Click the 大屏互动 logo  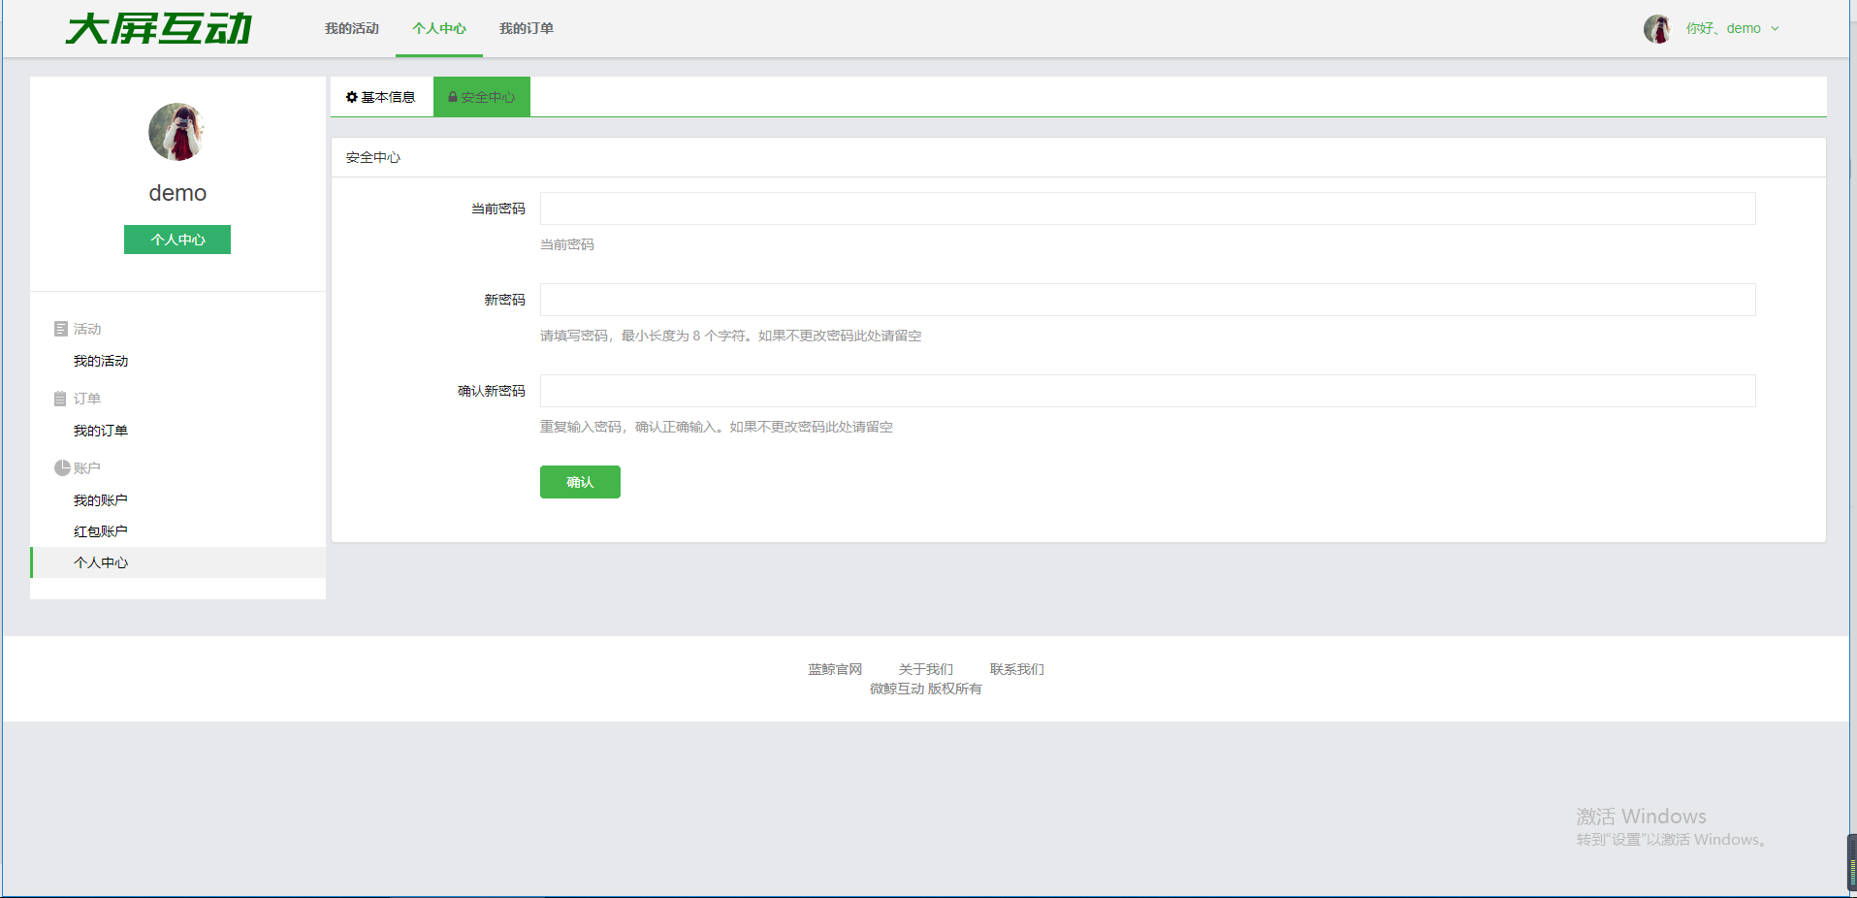click(159, 29)
